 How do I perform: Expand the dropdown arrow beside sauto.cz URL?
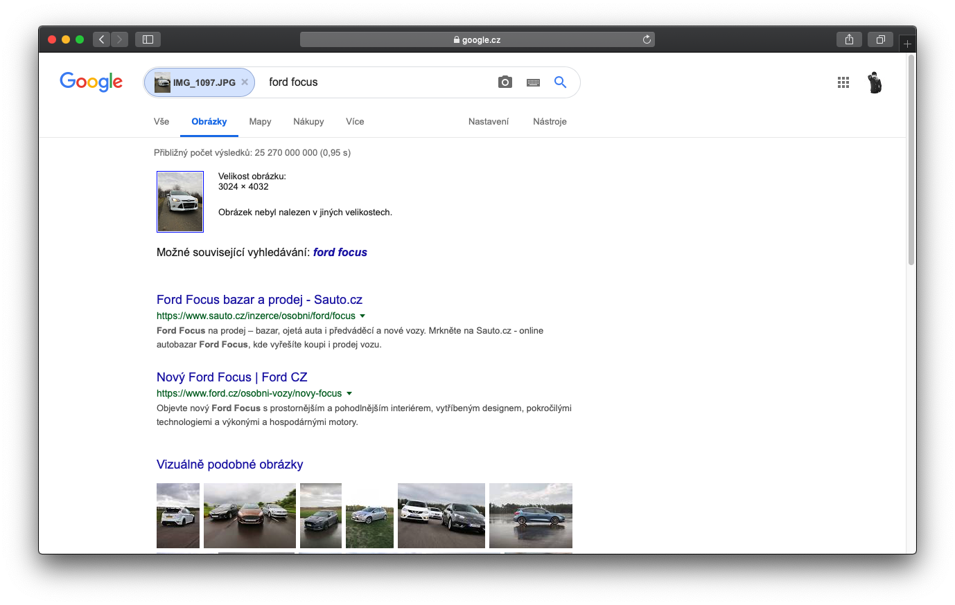point(362,316)
